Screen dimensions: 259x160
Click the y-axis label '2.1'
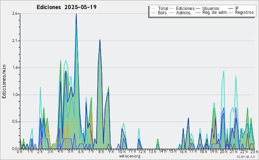click(x=15, y=41)
